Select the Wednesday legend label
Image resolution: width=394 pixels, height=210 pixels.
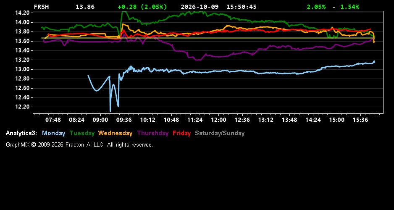point(116,134)
